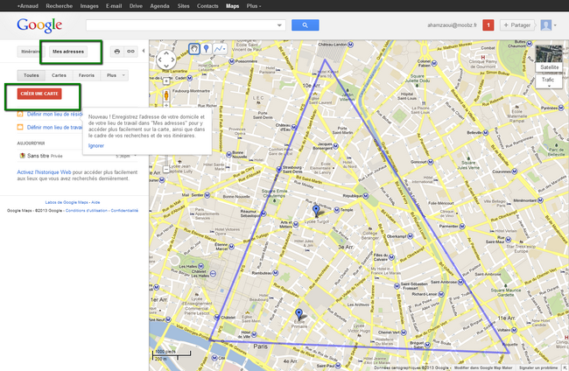Viewport: 569px width, 371px height.
Task: Open the Itinéraire tab
Action: (x=29, y=52)
